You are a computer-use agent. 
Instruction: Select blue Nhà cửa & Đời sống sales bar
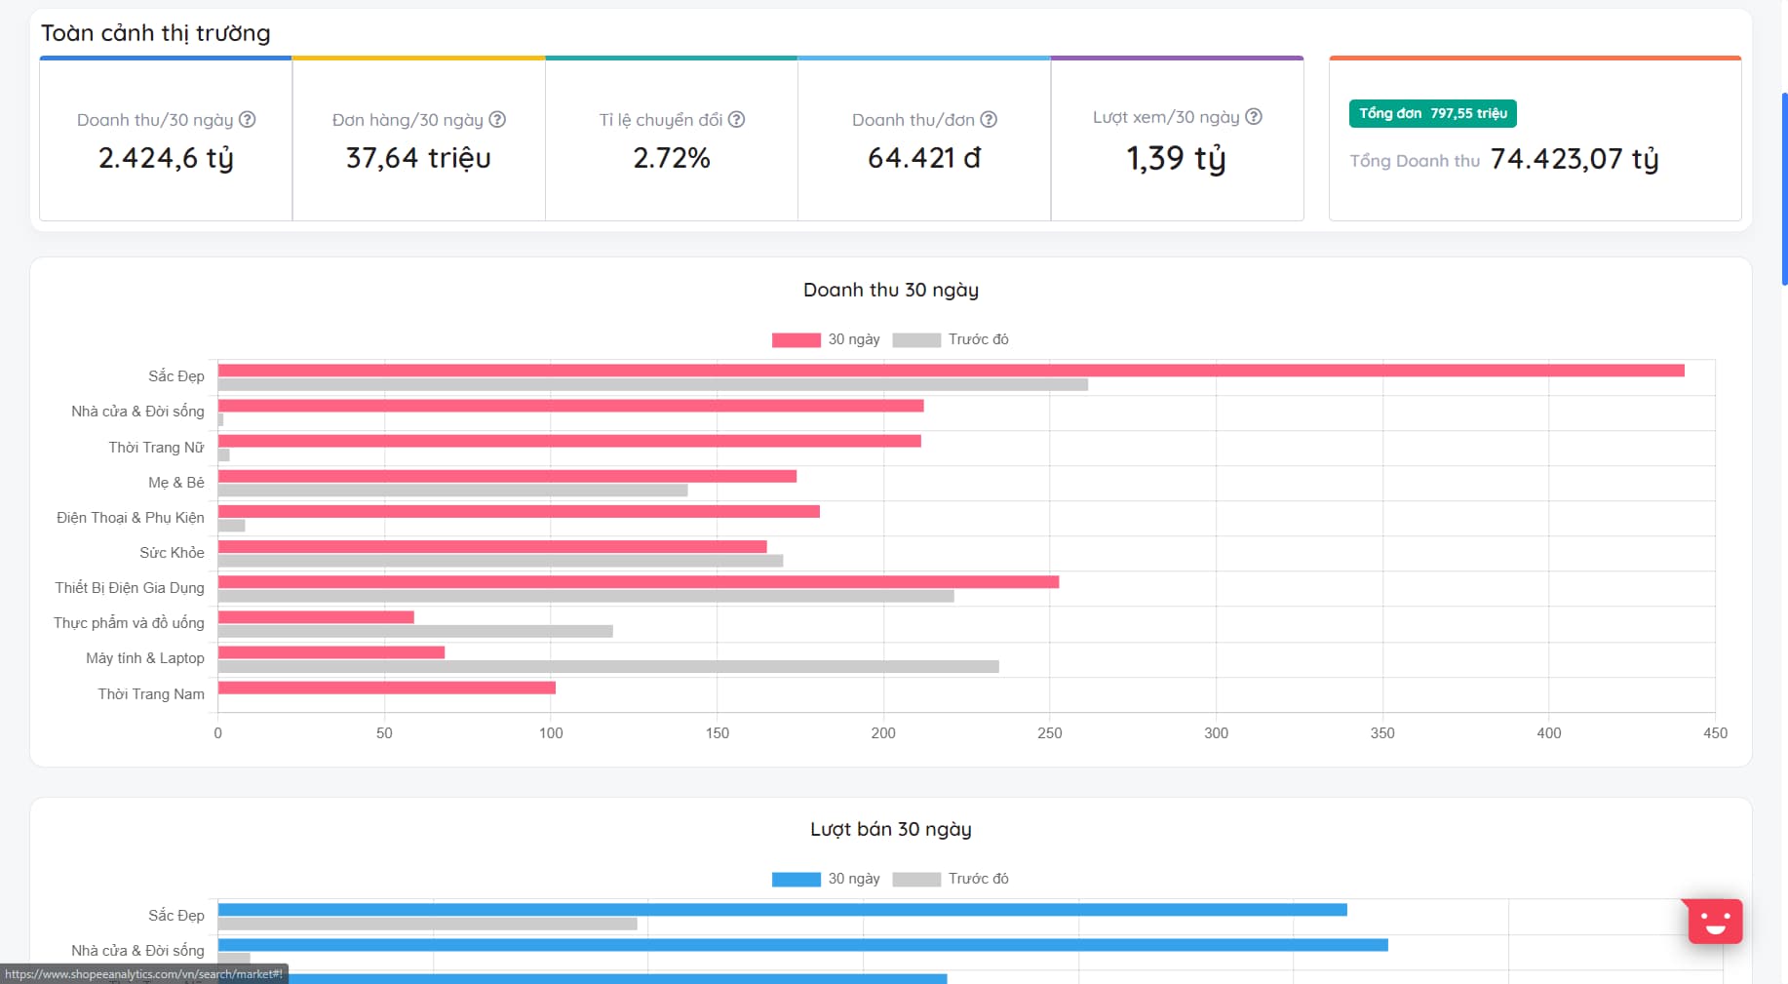point(802,945)
